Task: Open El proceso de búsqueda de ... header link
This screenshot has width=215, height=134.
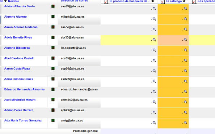Action: pyautogui.click(x=130, y=1)
